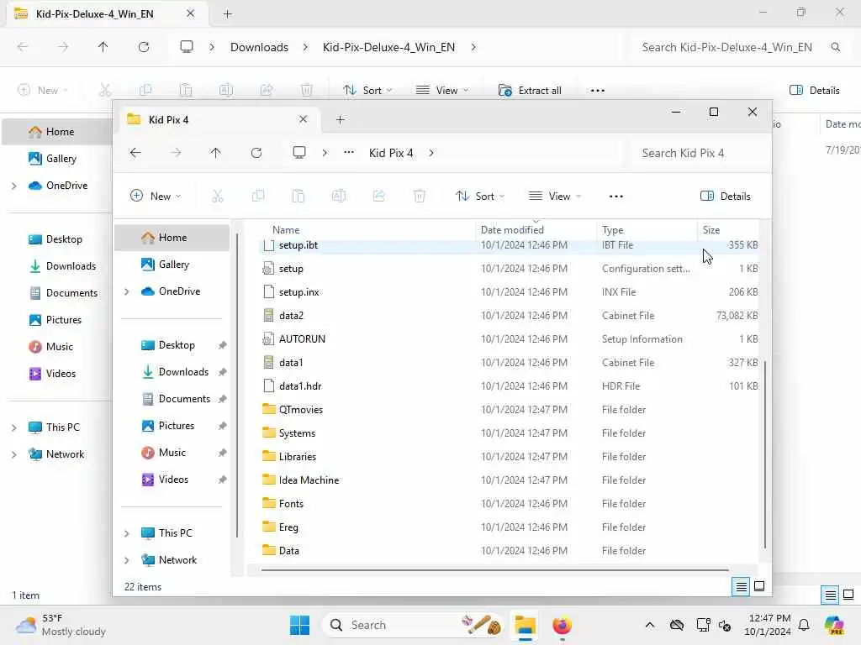Viewport: 861px width, 645px height.
Task: Select the setup.inx file
Action: [x=508, y=292]
